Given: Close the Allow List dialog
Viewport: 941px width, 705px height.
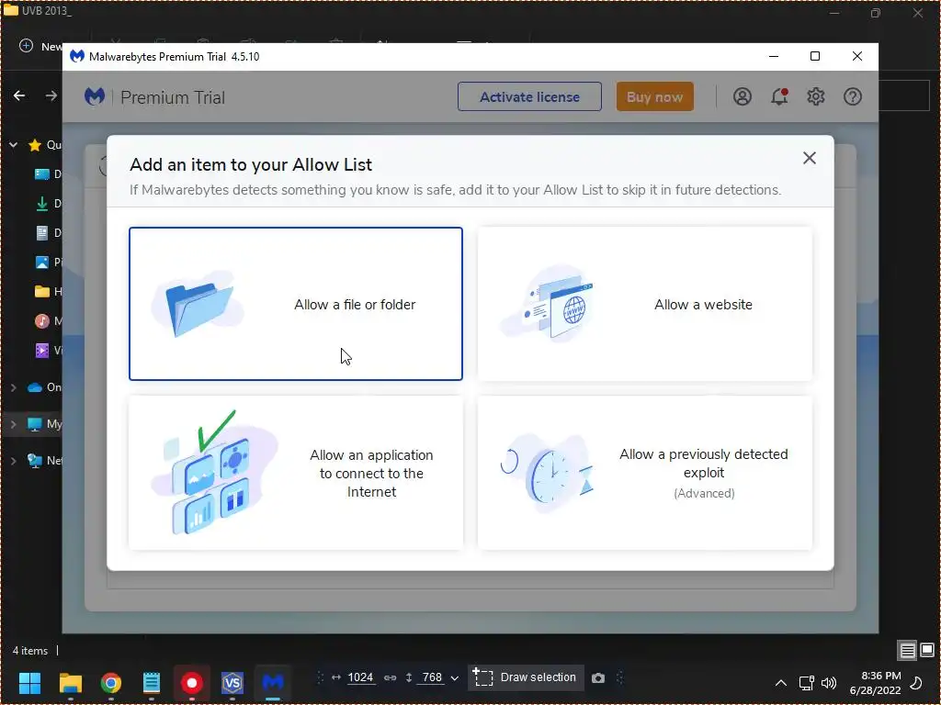Looking at the screenshot, I should point(809,158).
